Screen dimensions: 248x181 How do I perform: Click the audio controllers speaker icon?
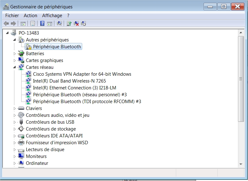point(21,115)
